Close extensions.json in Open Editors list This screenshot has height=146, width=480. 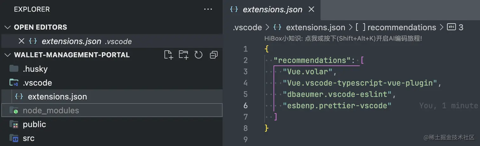[21, 41]
